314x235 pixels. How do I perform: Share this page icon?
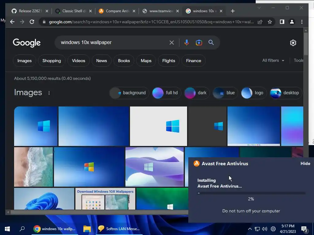tap(260, 22)
